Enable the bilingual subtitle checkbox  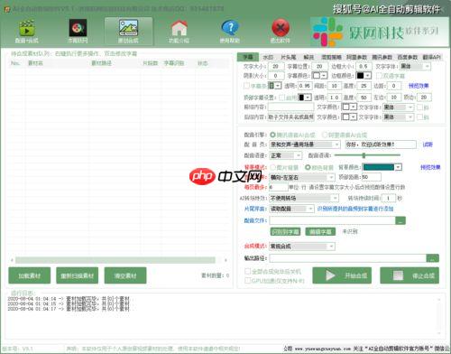[379, 76]
